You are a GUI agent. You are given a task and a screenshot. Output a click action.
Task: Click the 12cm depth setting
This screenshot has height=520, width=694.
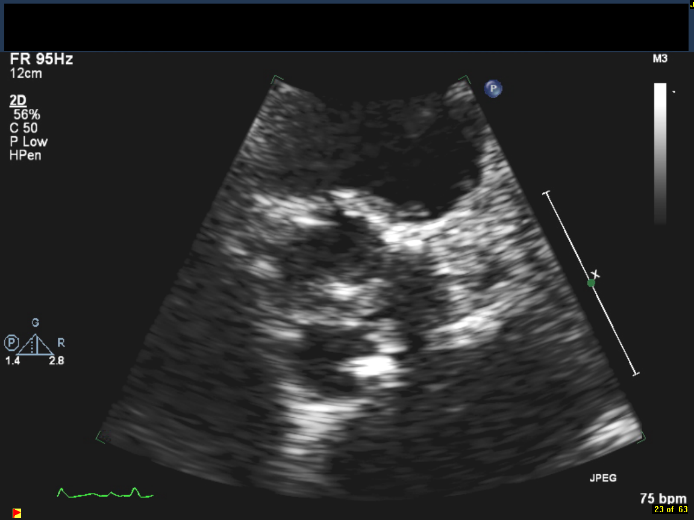pyautogui.click(x=26, y=73)
